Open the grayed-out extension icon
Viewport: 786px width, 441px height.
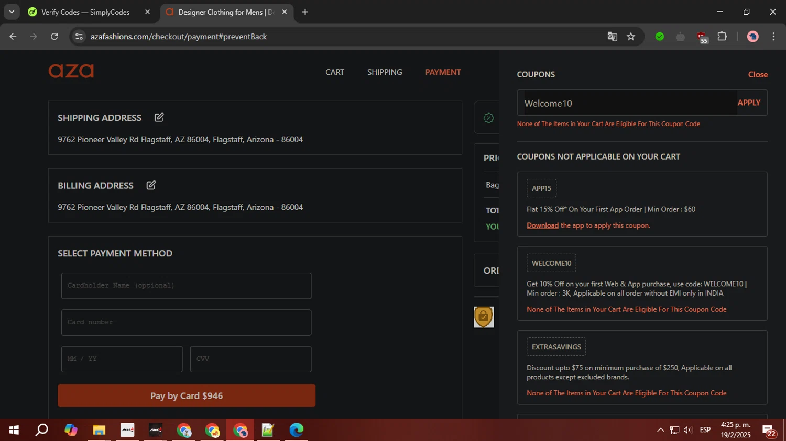681,37
